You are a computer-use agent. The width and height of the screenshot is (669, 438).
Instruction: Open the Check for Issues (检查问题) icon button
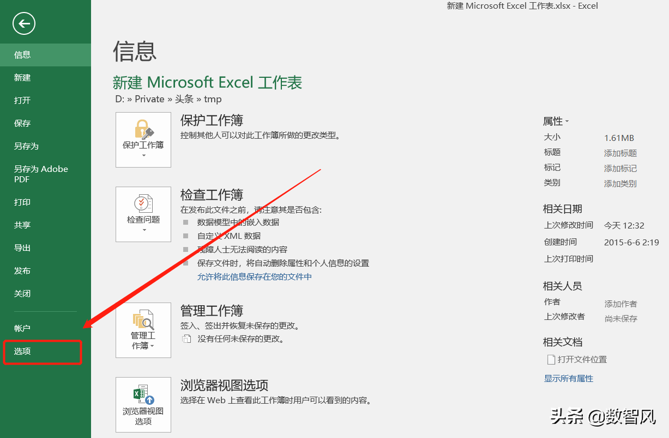pyautogui.click(x=143, y=214)
